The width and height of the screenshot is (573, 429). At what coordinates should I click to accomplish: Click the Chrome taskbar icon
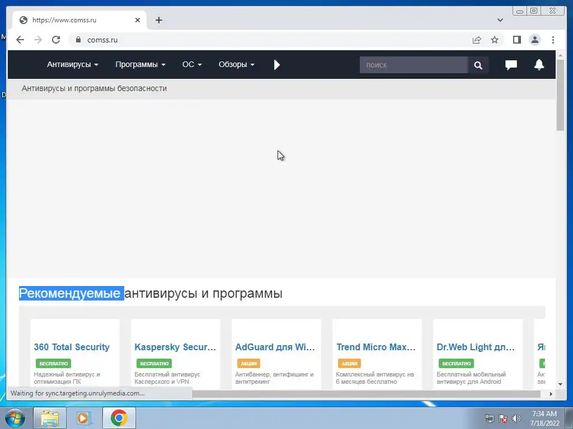click(119, 418)
